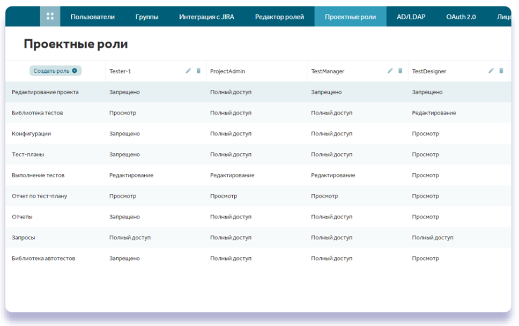
Task: Delete the TestDesigner role with trash icon
Action: 501,71
